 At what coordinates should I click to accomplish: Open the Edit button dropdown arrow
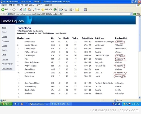coord(74,9)
